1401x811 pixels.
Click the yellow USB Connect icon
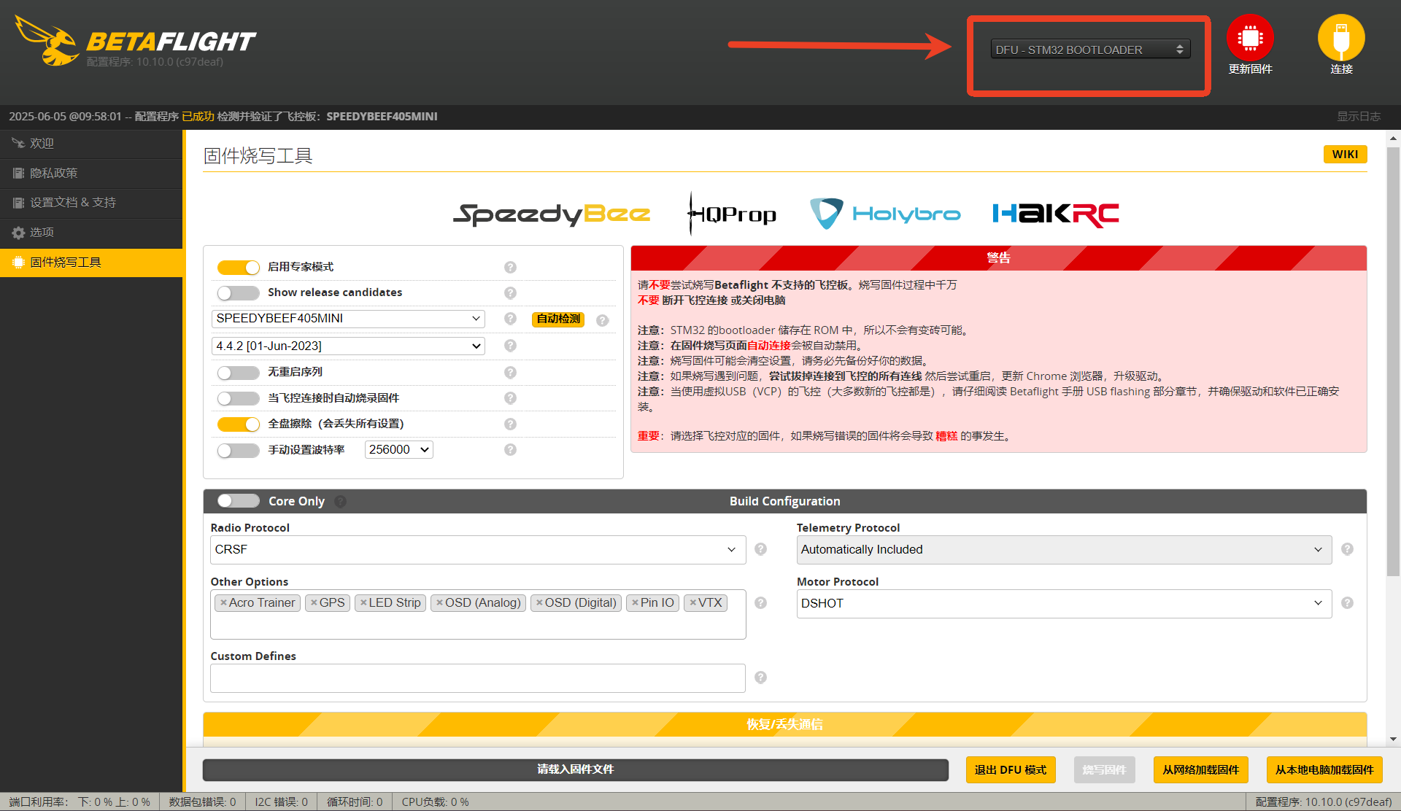coord(1341,38)
